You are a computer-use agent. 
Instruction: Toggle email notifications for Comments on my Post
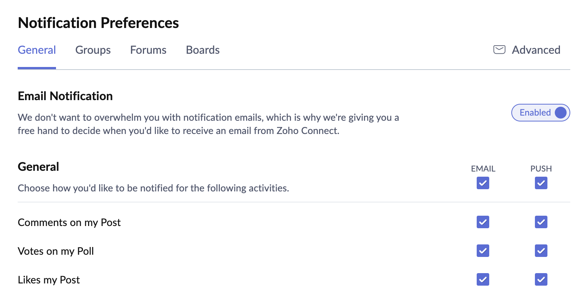483,222
